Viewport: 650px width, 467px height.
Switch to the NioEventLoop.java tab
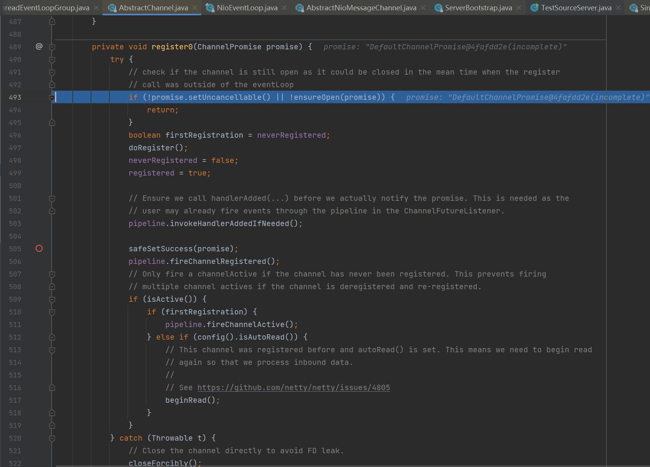point(247,8)
